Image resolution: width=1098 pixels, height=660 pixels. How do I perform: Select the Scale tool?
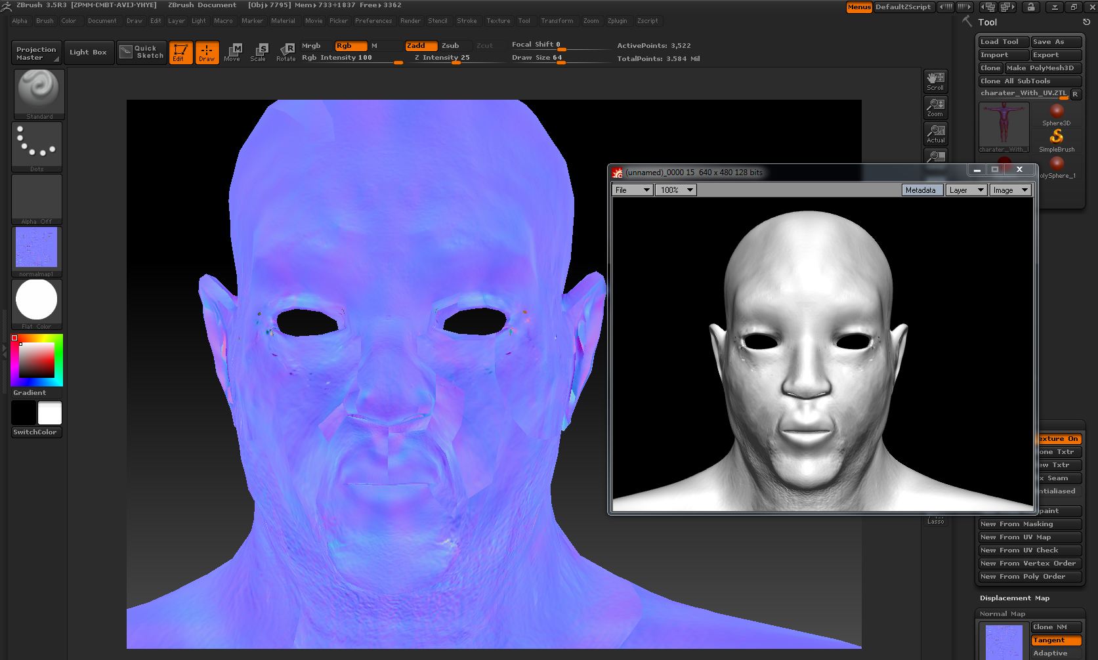pos(259,52)
